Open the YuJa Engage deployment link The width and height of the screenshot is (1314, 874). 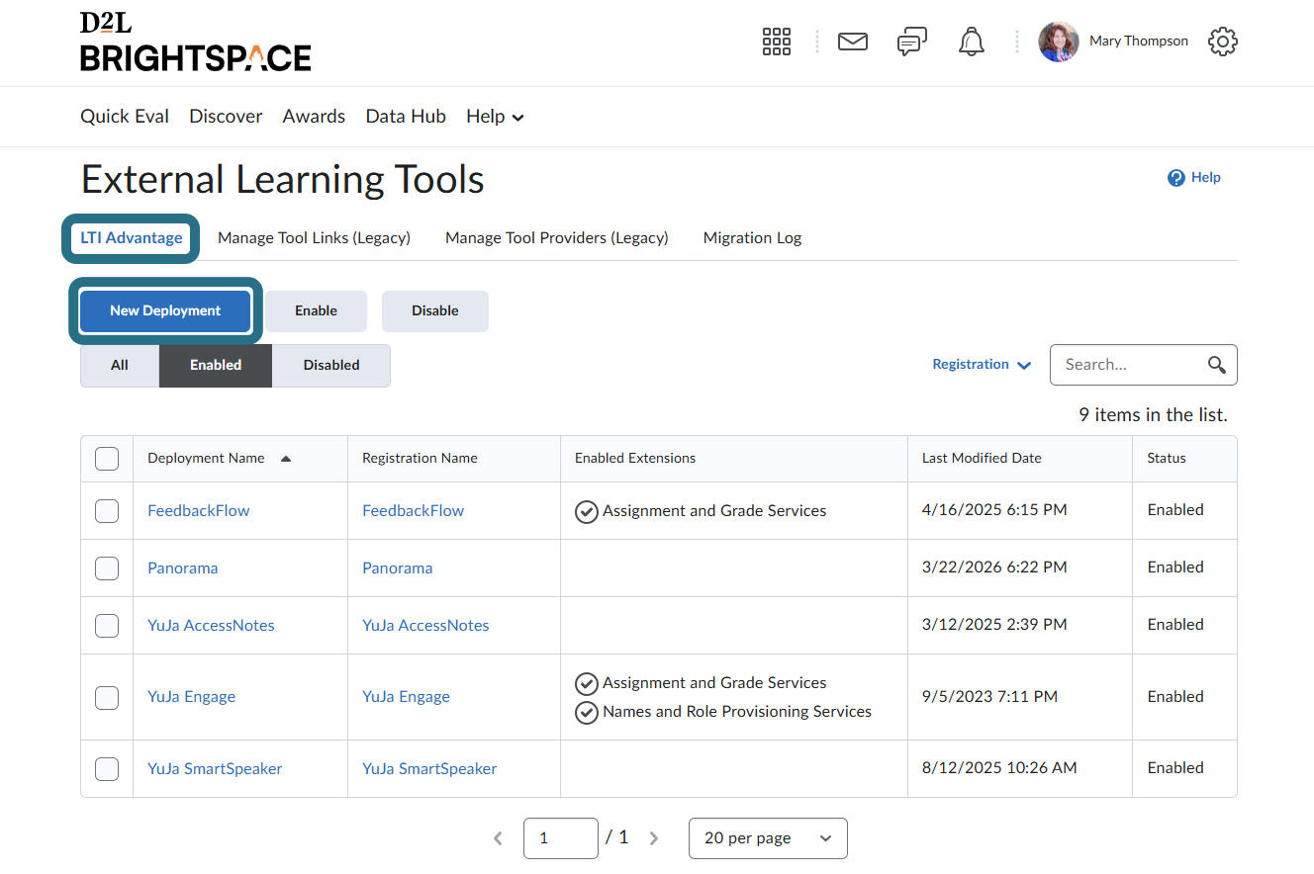pyautogui.click(x=192, y=697)
